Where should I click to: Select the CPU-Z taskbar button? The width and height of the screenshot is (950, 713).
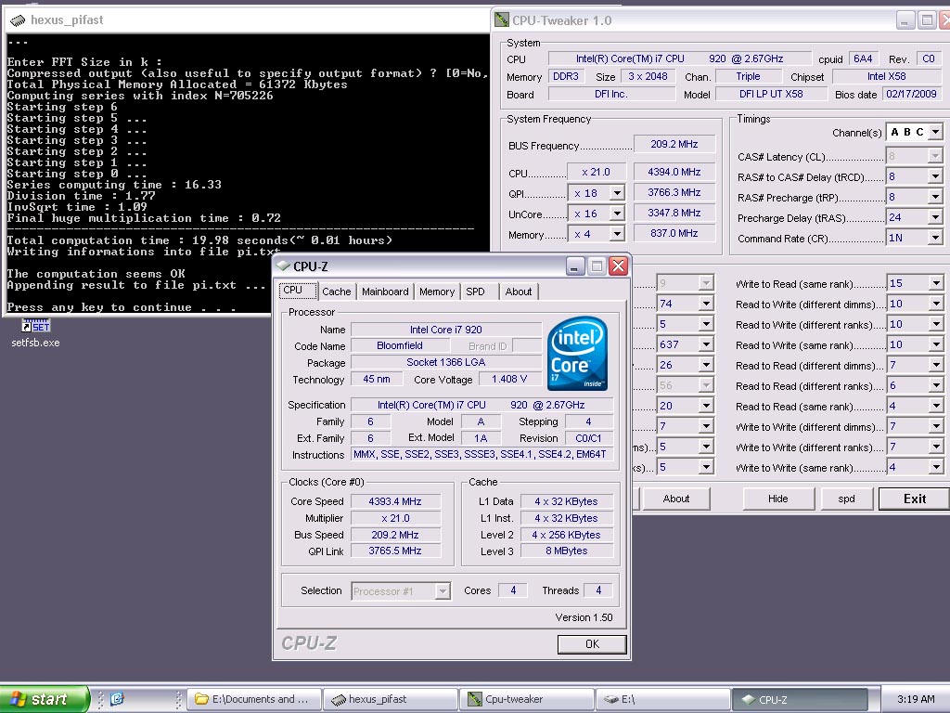[x=800, y=699]
